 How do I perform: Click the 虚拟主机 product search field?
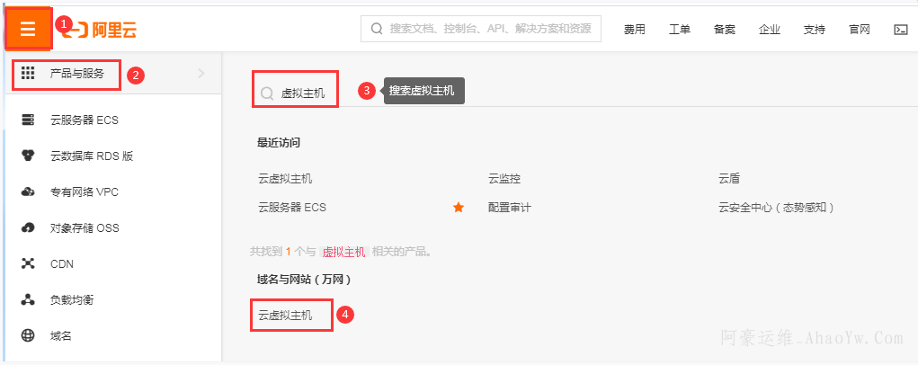coord(302,93)
